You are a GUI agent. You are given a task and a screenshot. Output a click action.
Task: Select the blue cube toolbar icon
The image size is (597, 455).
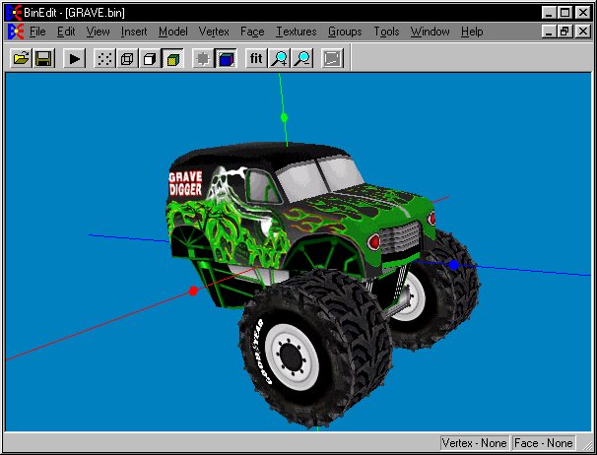click(226, 59)
